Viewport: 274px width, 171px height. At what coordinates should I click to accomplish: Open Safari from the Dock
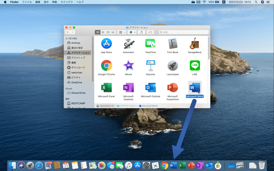[39, 165]
